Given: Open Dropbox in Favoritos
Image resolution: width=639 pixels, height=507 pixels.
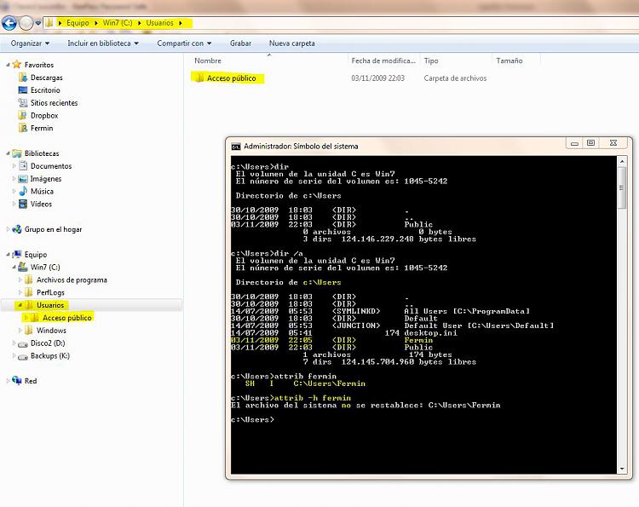Looking at the screenshot, I should click(x=44, y=115).
